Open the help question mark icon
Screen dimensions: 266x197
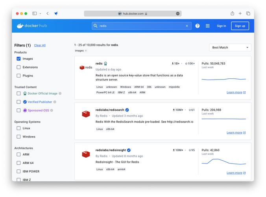tap(197, 26)
